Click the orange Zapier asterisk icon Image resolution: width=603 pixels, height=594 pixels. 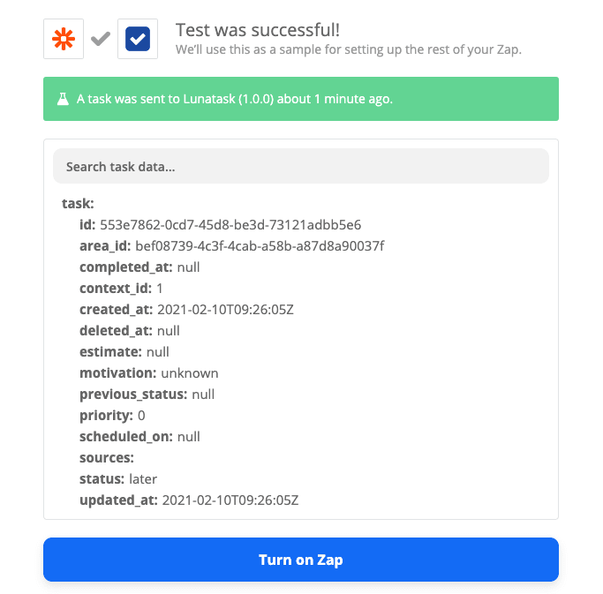point(64,39)
